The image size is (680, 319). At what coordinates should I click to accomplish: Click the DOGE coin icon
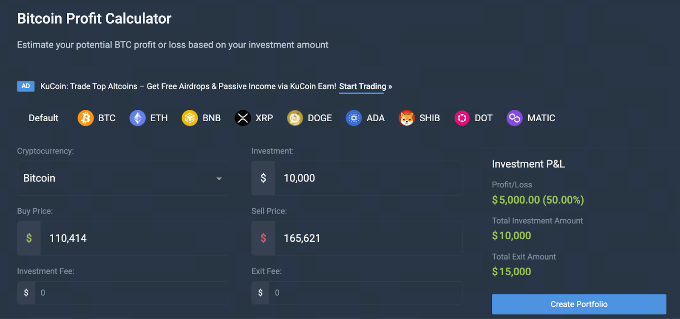[295, 118]
